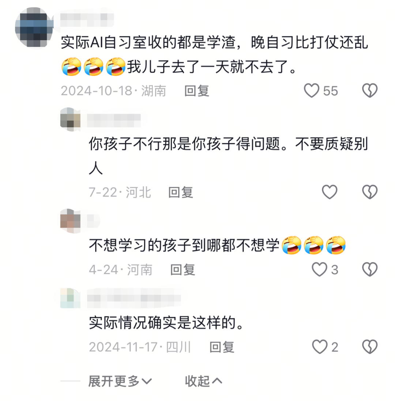The height and width of the screenshot is (401, 395).
Task: Open avatar of the 四川 replier
Action: coord(70,298)
